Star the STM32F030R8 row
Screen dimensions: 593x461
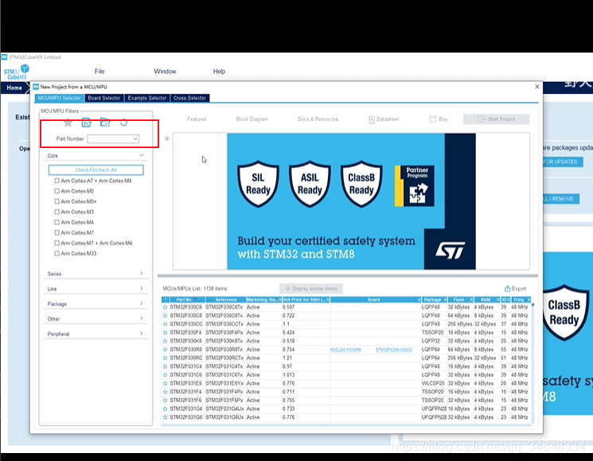(165, 350)
